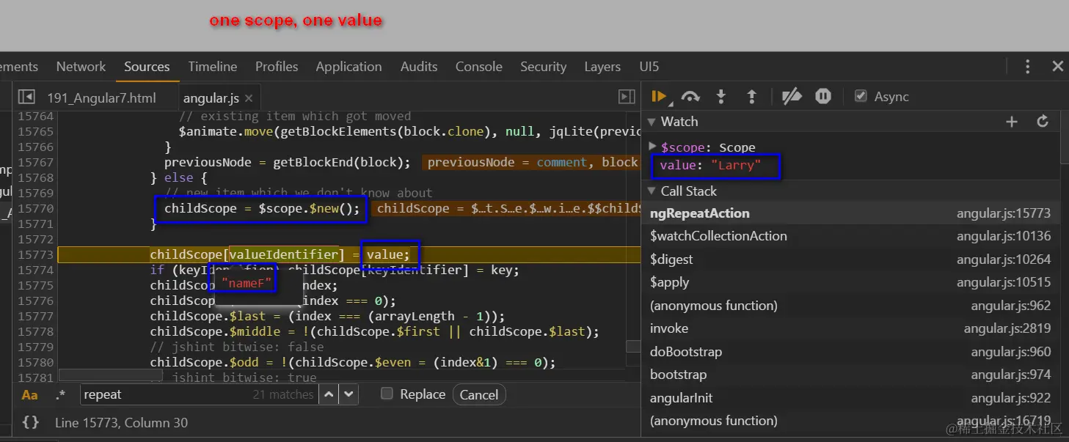Select the bootstrap call stack frame
The width and height of the screenshot is (1069, 442).
pos(850,375)
